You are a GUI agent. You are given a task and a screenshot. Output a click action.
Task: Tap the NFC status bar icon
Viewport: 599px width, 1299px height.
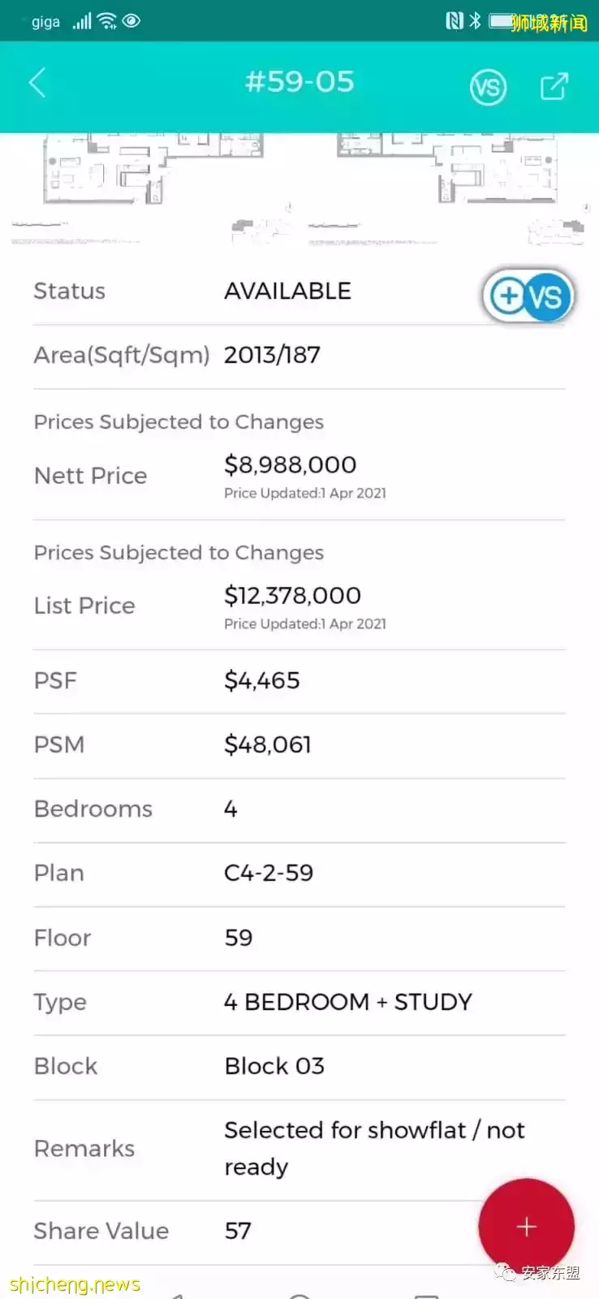click(x=455, y=21)
